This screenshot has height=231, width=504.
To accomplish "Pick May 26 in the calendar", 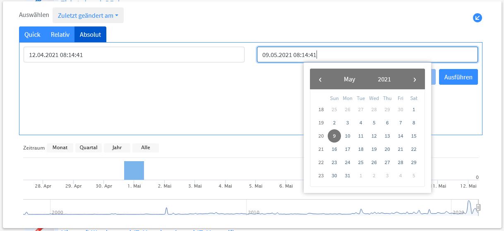I will (374, 162).
